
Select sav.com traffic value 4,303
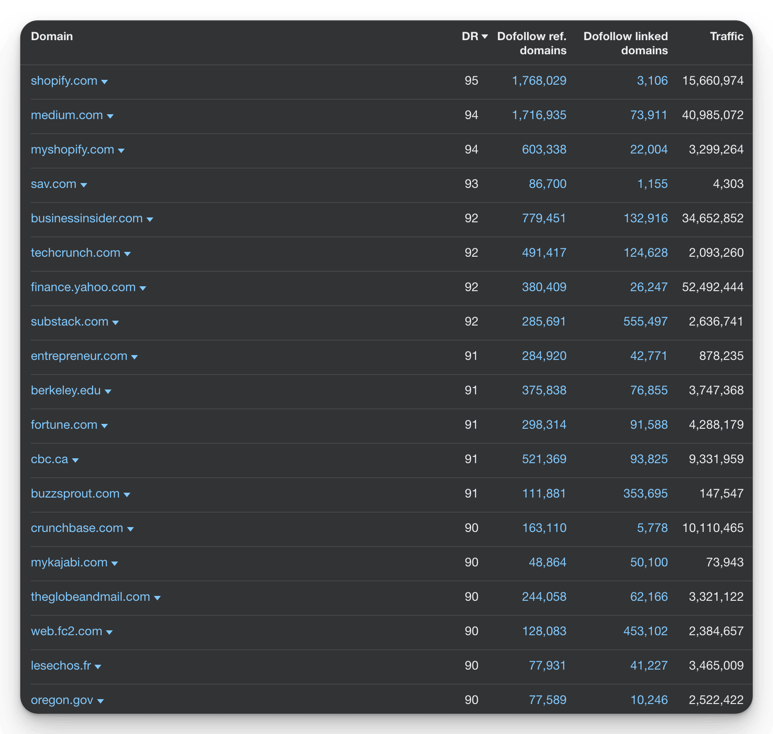point(728,184)
